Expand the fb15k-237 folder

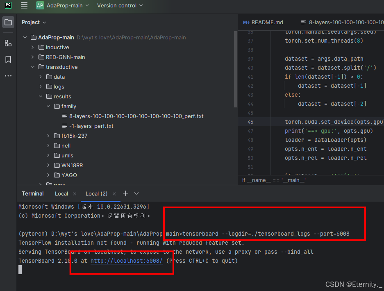[48, 136]
